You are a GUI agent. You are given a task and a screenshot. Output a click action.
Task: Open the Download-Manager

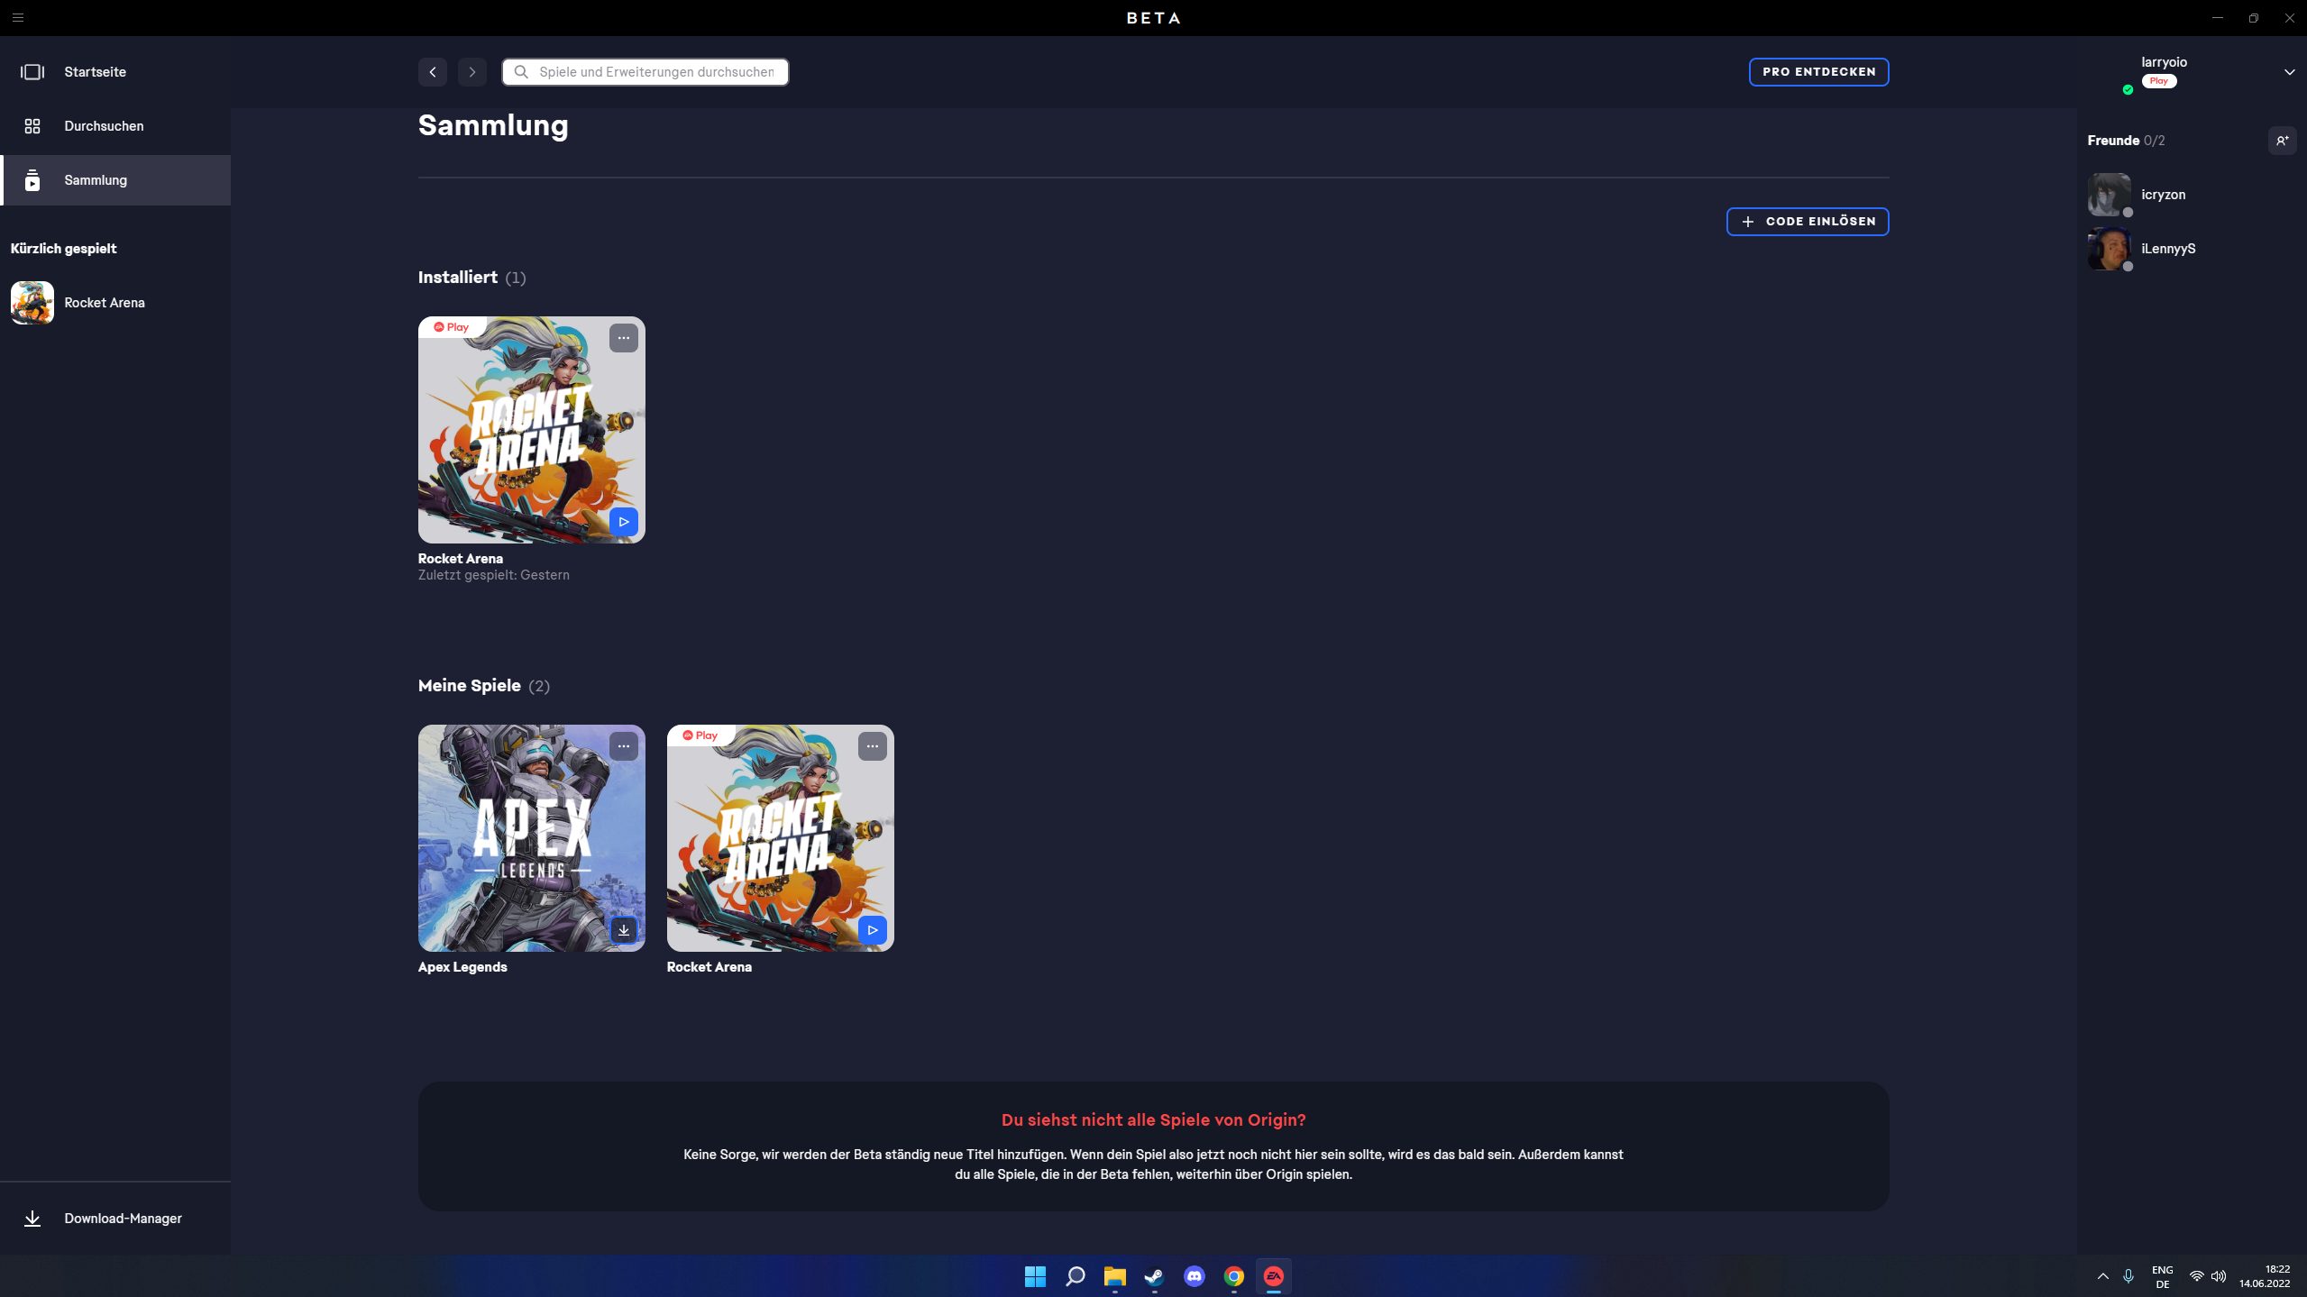coord(115,1219)
